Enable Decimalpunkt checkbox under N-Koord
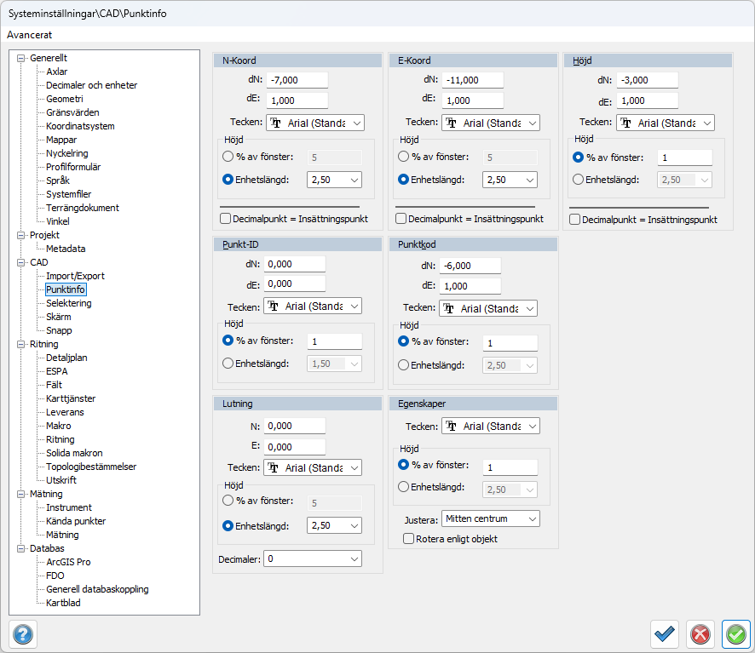This screenshot has height=653, width=755. click(x=226, y=219)
